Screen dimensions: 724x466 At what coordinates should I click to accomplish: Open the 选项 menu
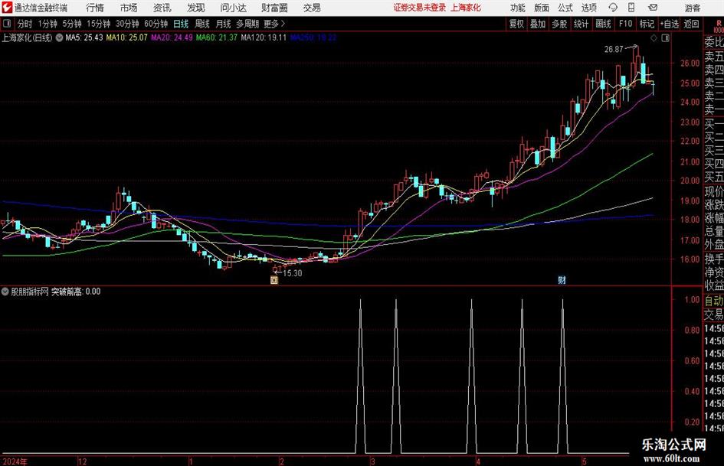pyautogui.click(x=589, y=8)
